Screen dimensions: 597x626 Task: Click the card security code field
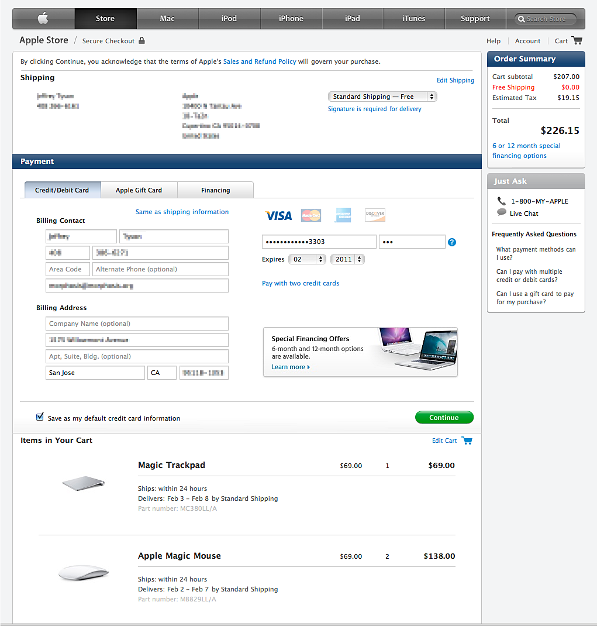coord(412,242)
